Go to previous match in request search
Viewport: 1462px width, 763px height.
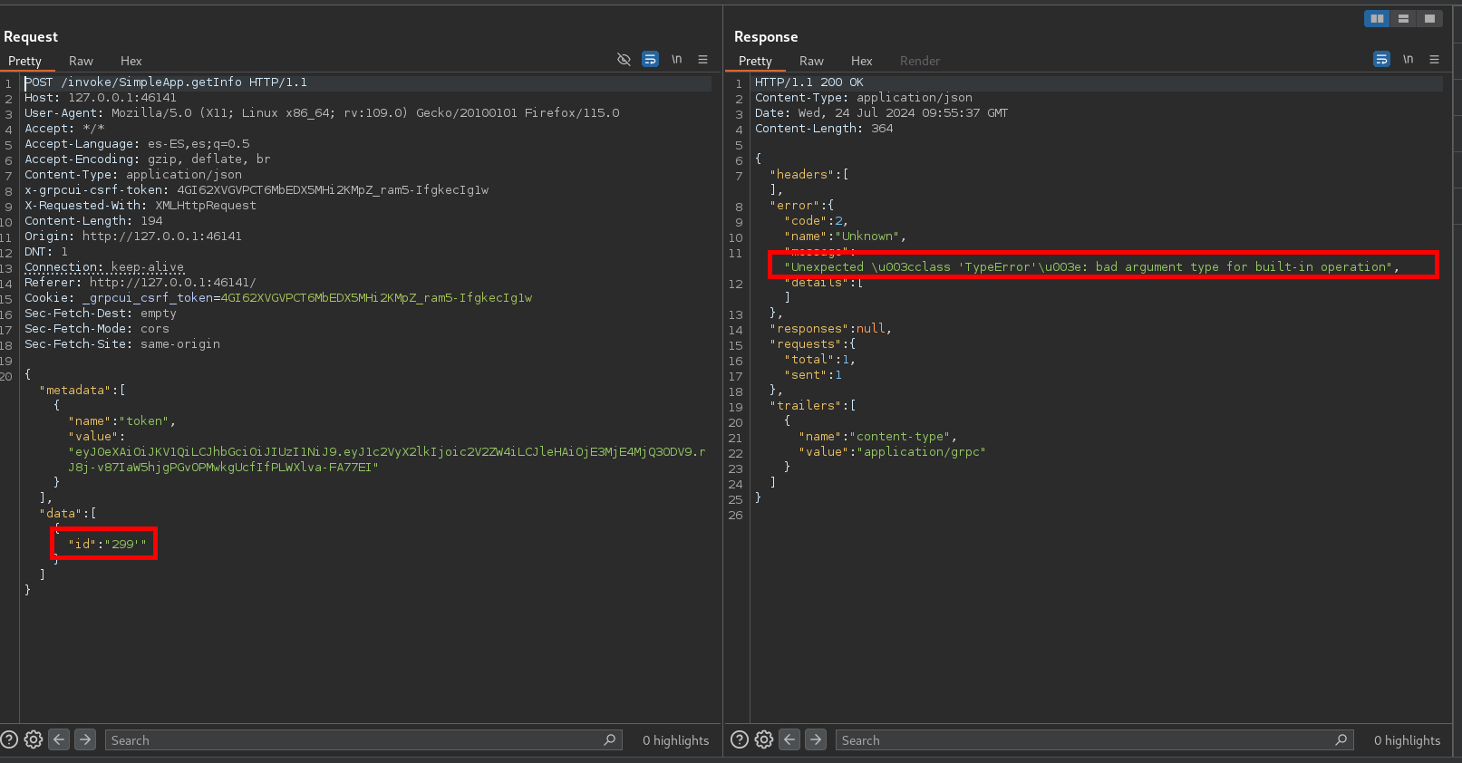(x=59, y=739)
